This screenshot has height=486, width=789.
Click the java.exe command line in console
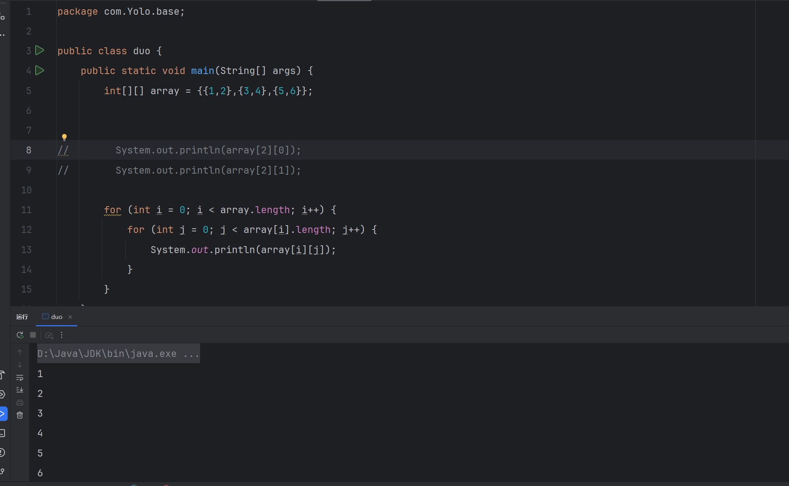click(118, 353)
